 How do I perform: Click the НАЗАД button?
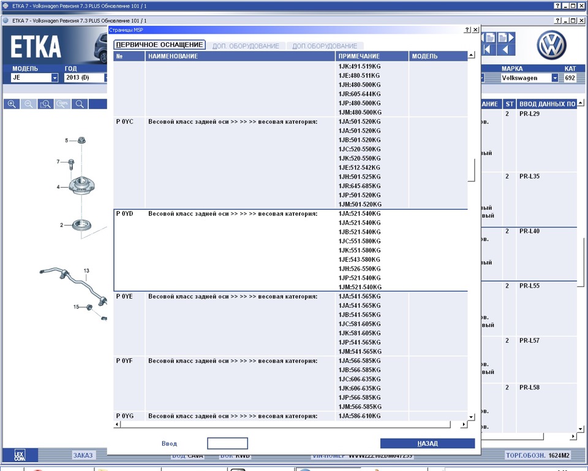[x=428, y=443]
